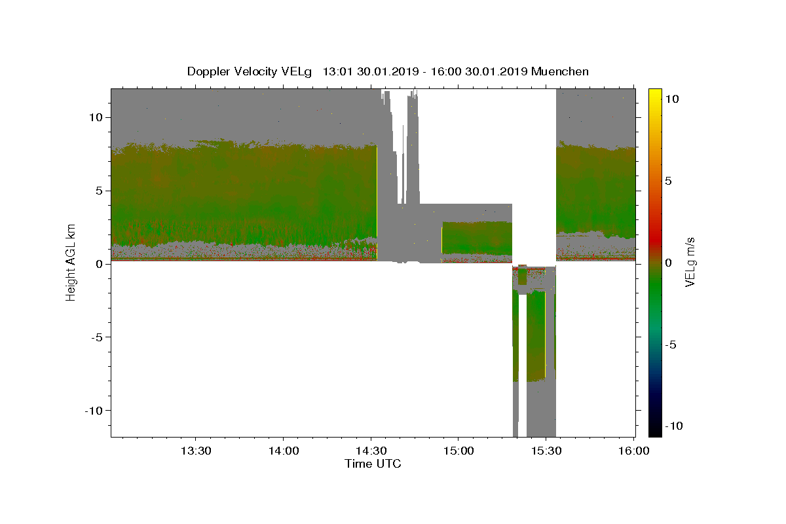Click the height axis 5 label
Image resolution: width=786 pixels, height=524 pixels.
(x=100, y=191)
